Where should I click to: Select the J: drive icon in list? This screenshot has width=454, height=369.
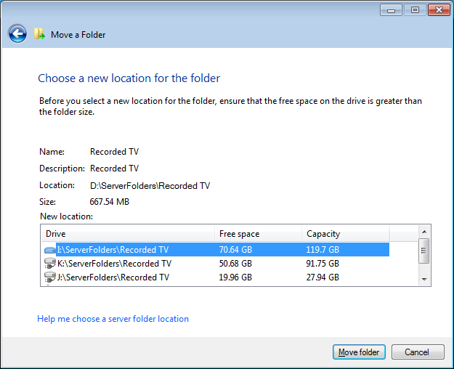[x=50, y=277]
